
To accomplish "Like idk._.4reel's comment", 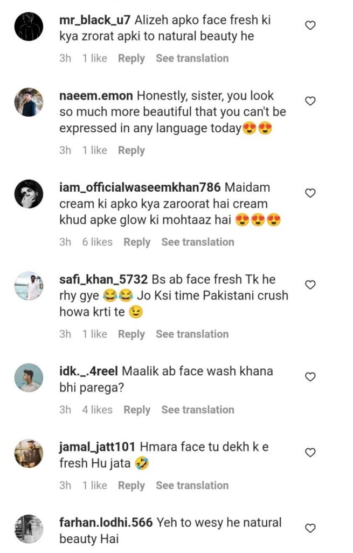I will 310,376.
